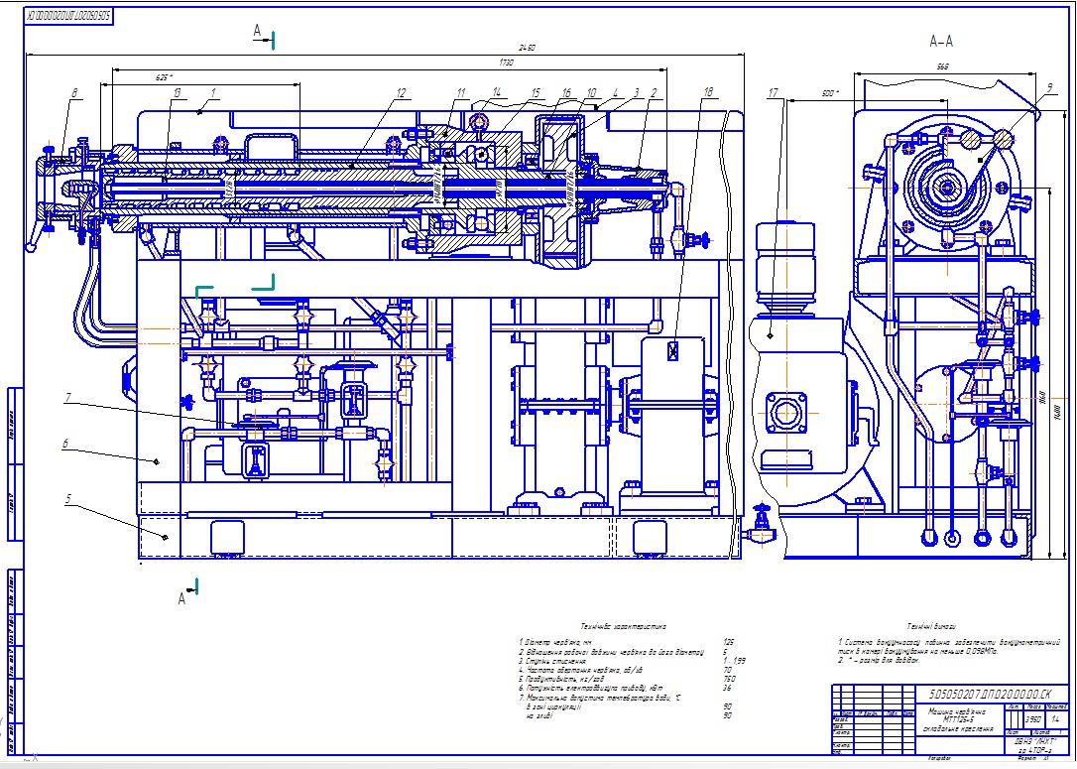Click the 1730 length dimension value

(506, 63)
